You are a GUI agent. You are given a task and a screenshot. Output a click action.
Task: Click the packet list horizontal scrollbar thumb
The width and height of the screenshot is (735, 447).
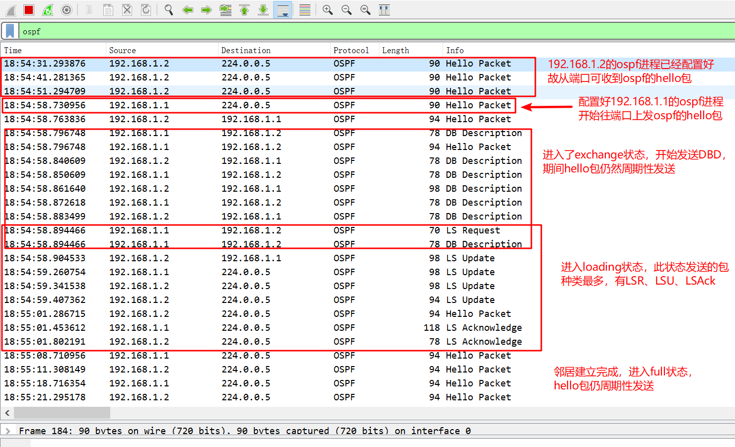62,413
